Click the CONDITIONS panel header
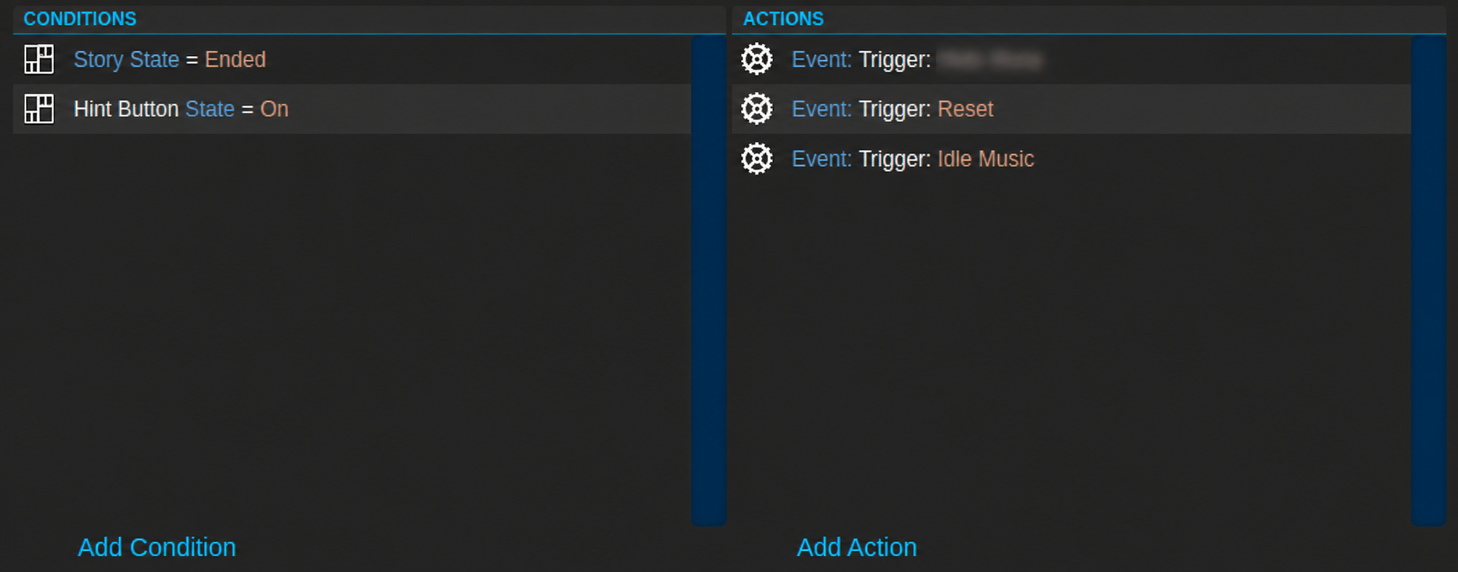The height and width of the screenshot is (572, 1458). (80, 19)
